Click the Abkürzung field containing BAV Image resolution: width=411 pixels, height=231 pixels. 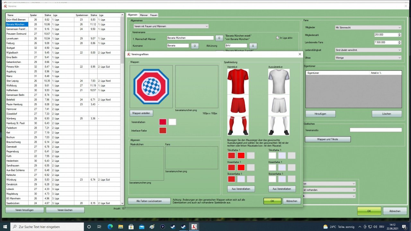(236, 46)
